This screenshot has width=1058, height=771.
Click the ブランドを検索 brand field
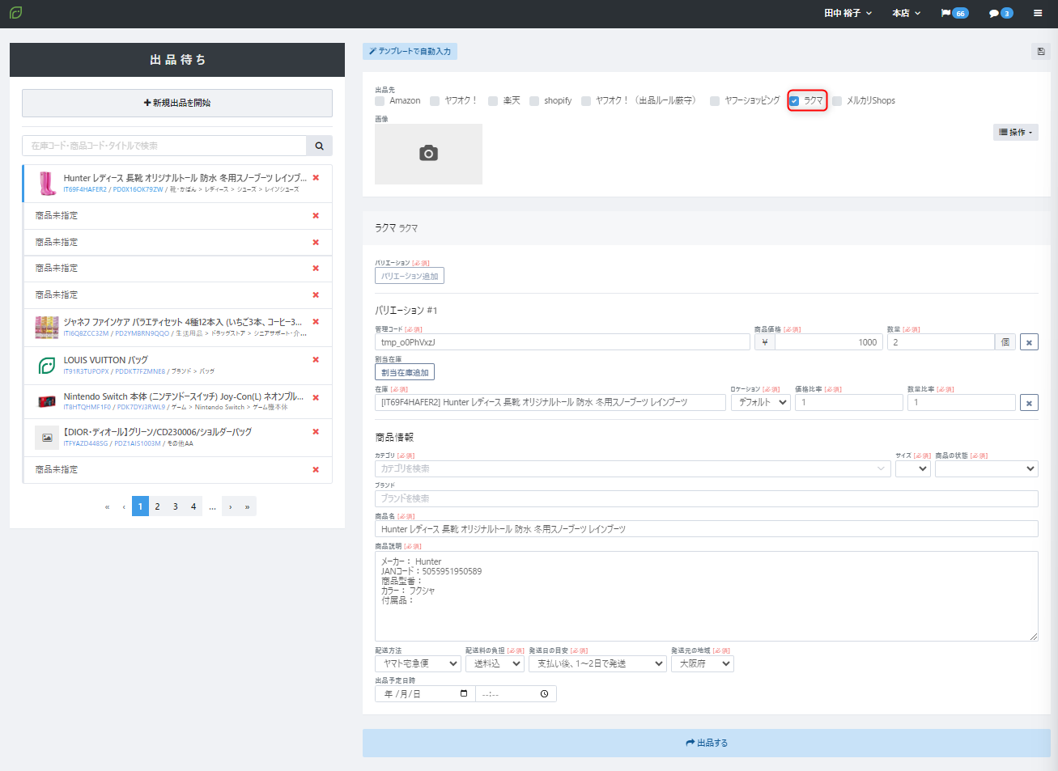(x=707, y=498)
